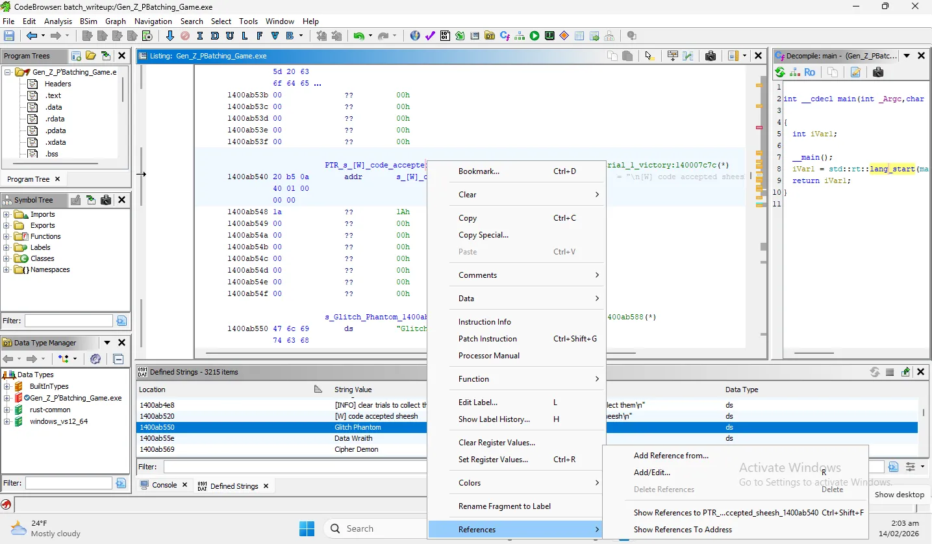This screenshot has height=544, width=932.
Task: Click the Go To Next Instruction 'I' icon
Action: (199, 36)
